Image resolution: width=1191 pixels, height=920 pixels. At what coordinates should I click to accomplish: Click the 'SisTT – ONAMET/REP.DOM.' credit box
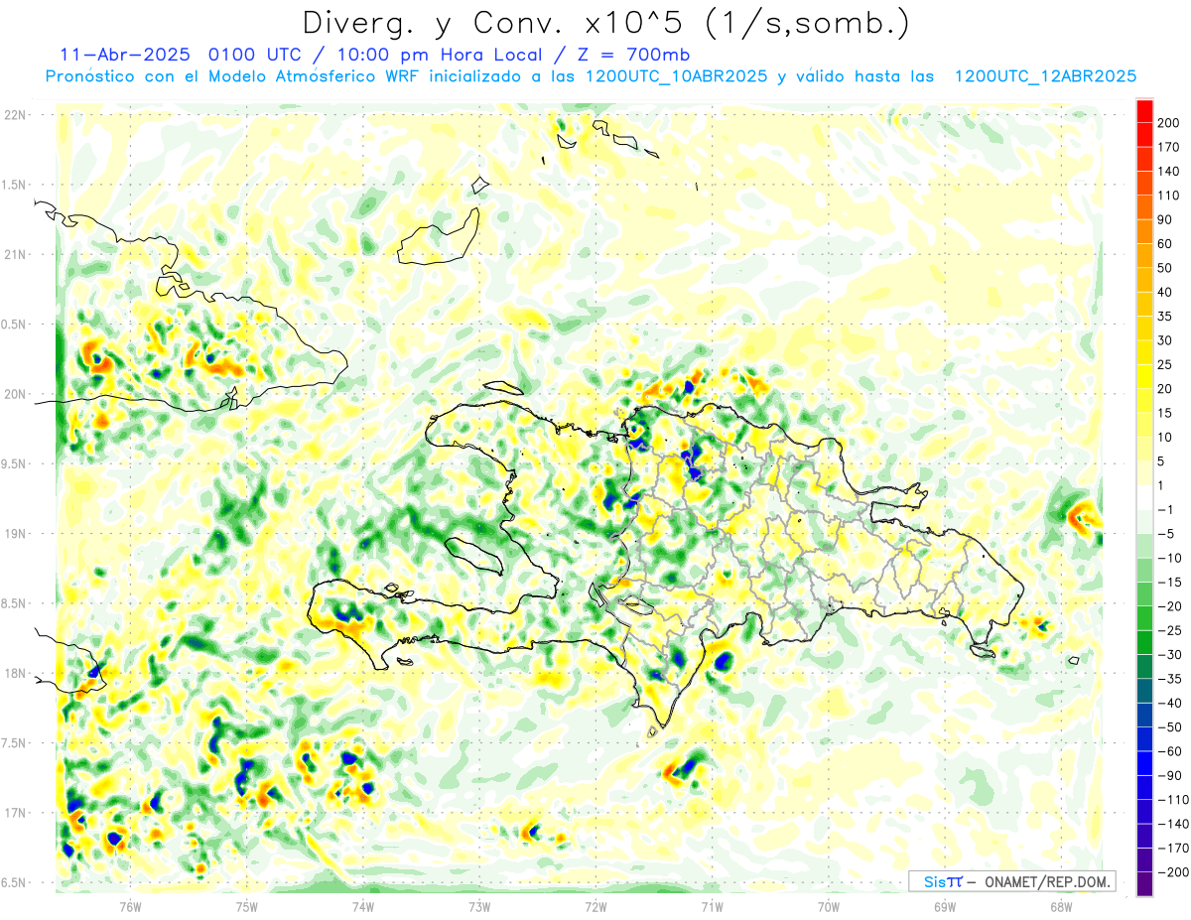(x=1011, y=881)
